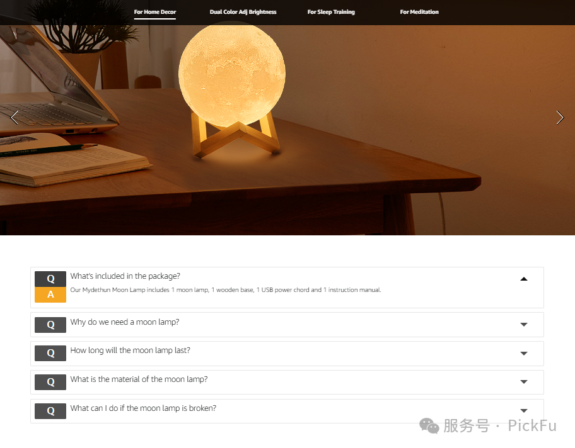Expand 'What can I do if broken' arrow

524,411
